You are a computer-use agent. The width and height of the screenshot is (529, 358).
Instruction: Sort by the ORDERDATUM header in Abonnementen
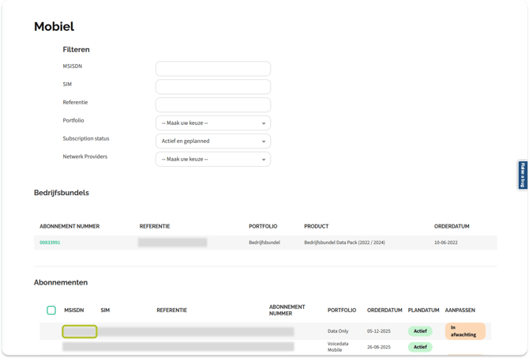pos(385,311)
